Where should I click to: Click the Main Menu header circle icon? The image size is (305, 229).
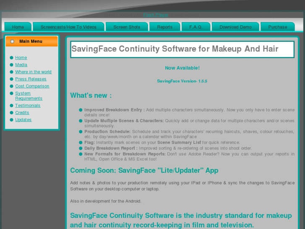12,41
